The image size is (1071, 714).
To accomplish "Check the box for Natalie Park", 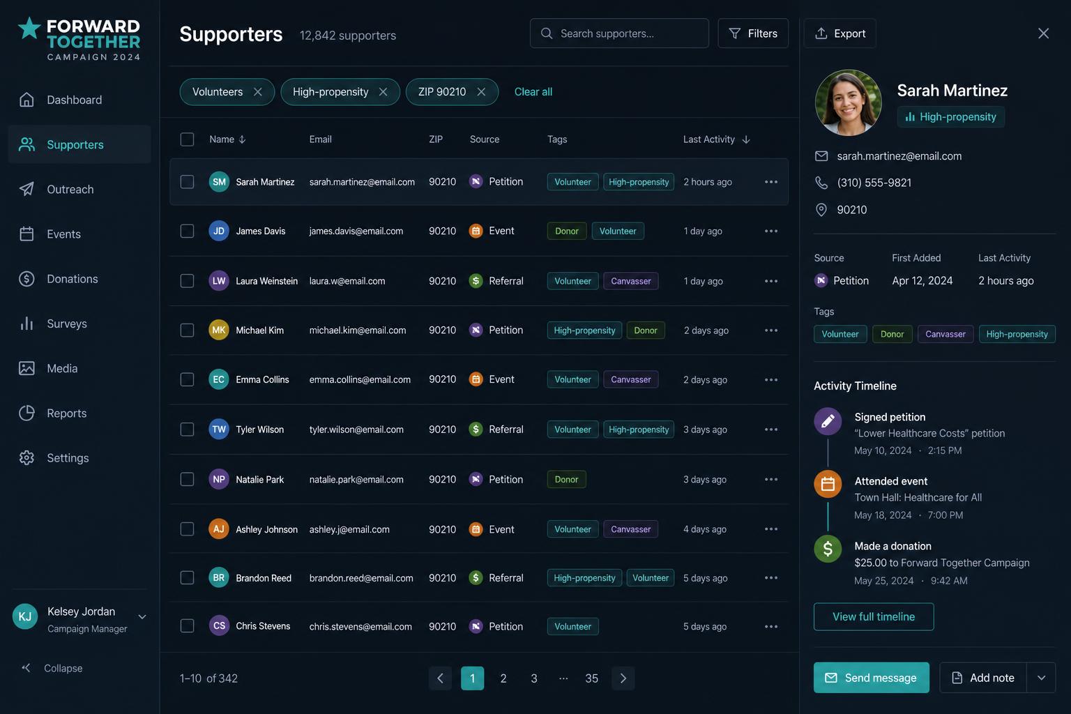I will tap(187, 480).
